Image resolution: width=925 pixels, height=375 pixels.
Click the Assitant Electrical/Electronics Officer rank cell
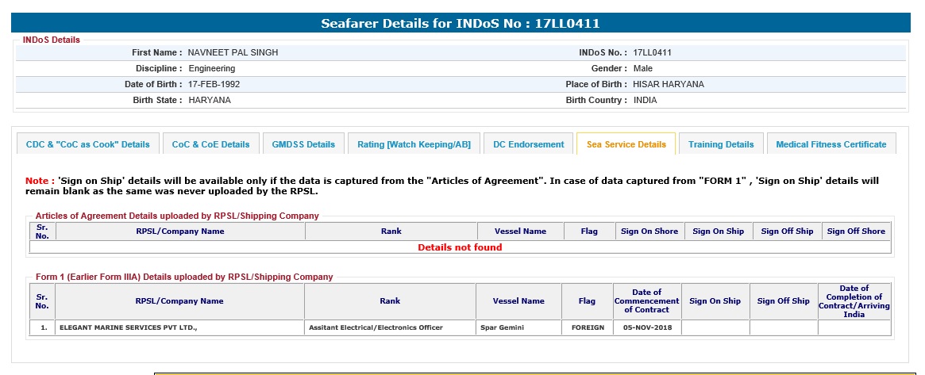[376, 327]
